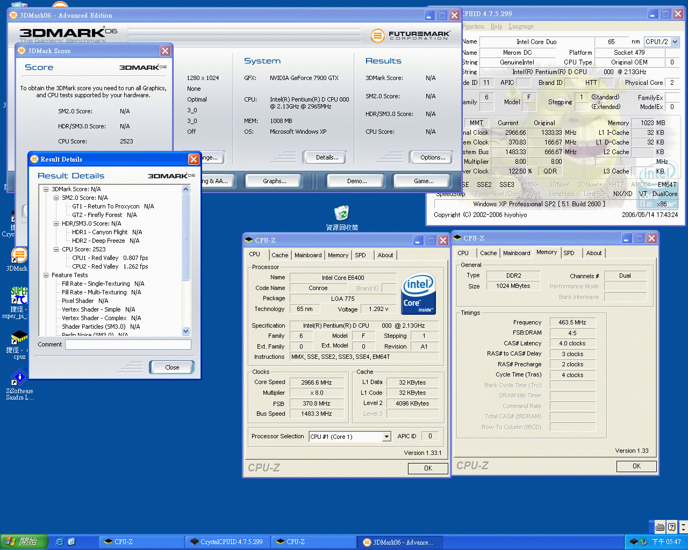The image size is (688, 550).
Task: Open the 3DMark desktop shortcut icon
Action: click(19, 256)
